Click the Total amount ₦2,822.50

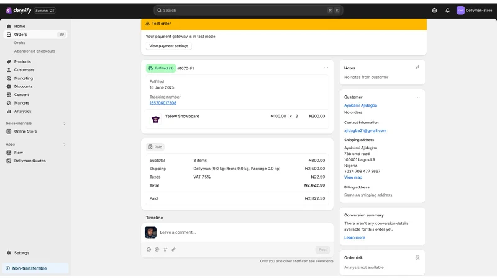[x=314, y=185]
